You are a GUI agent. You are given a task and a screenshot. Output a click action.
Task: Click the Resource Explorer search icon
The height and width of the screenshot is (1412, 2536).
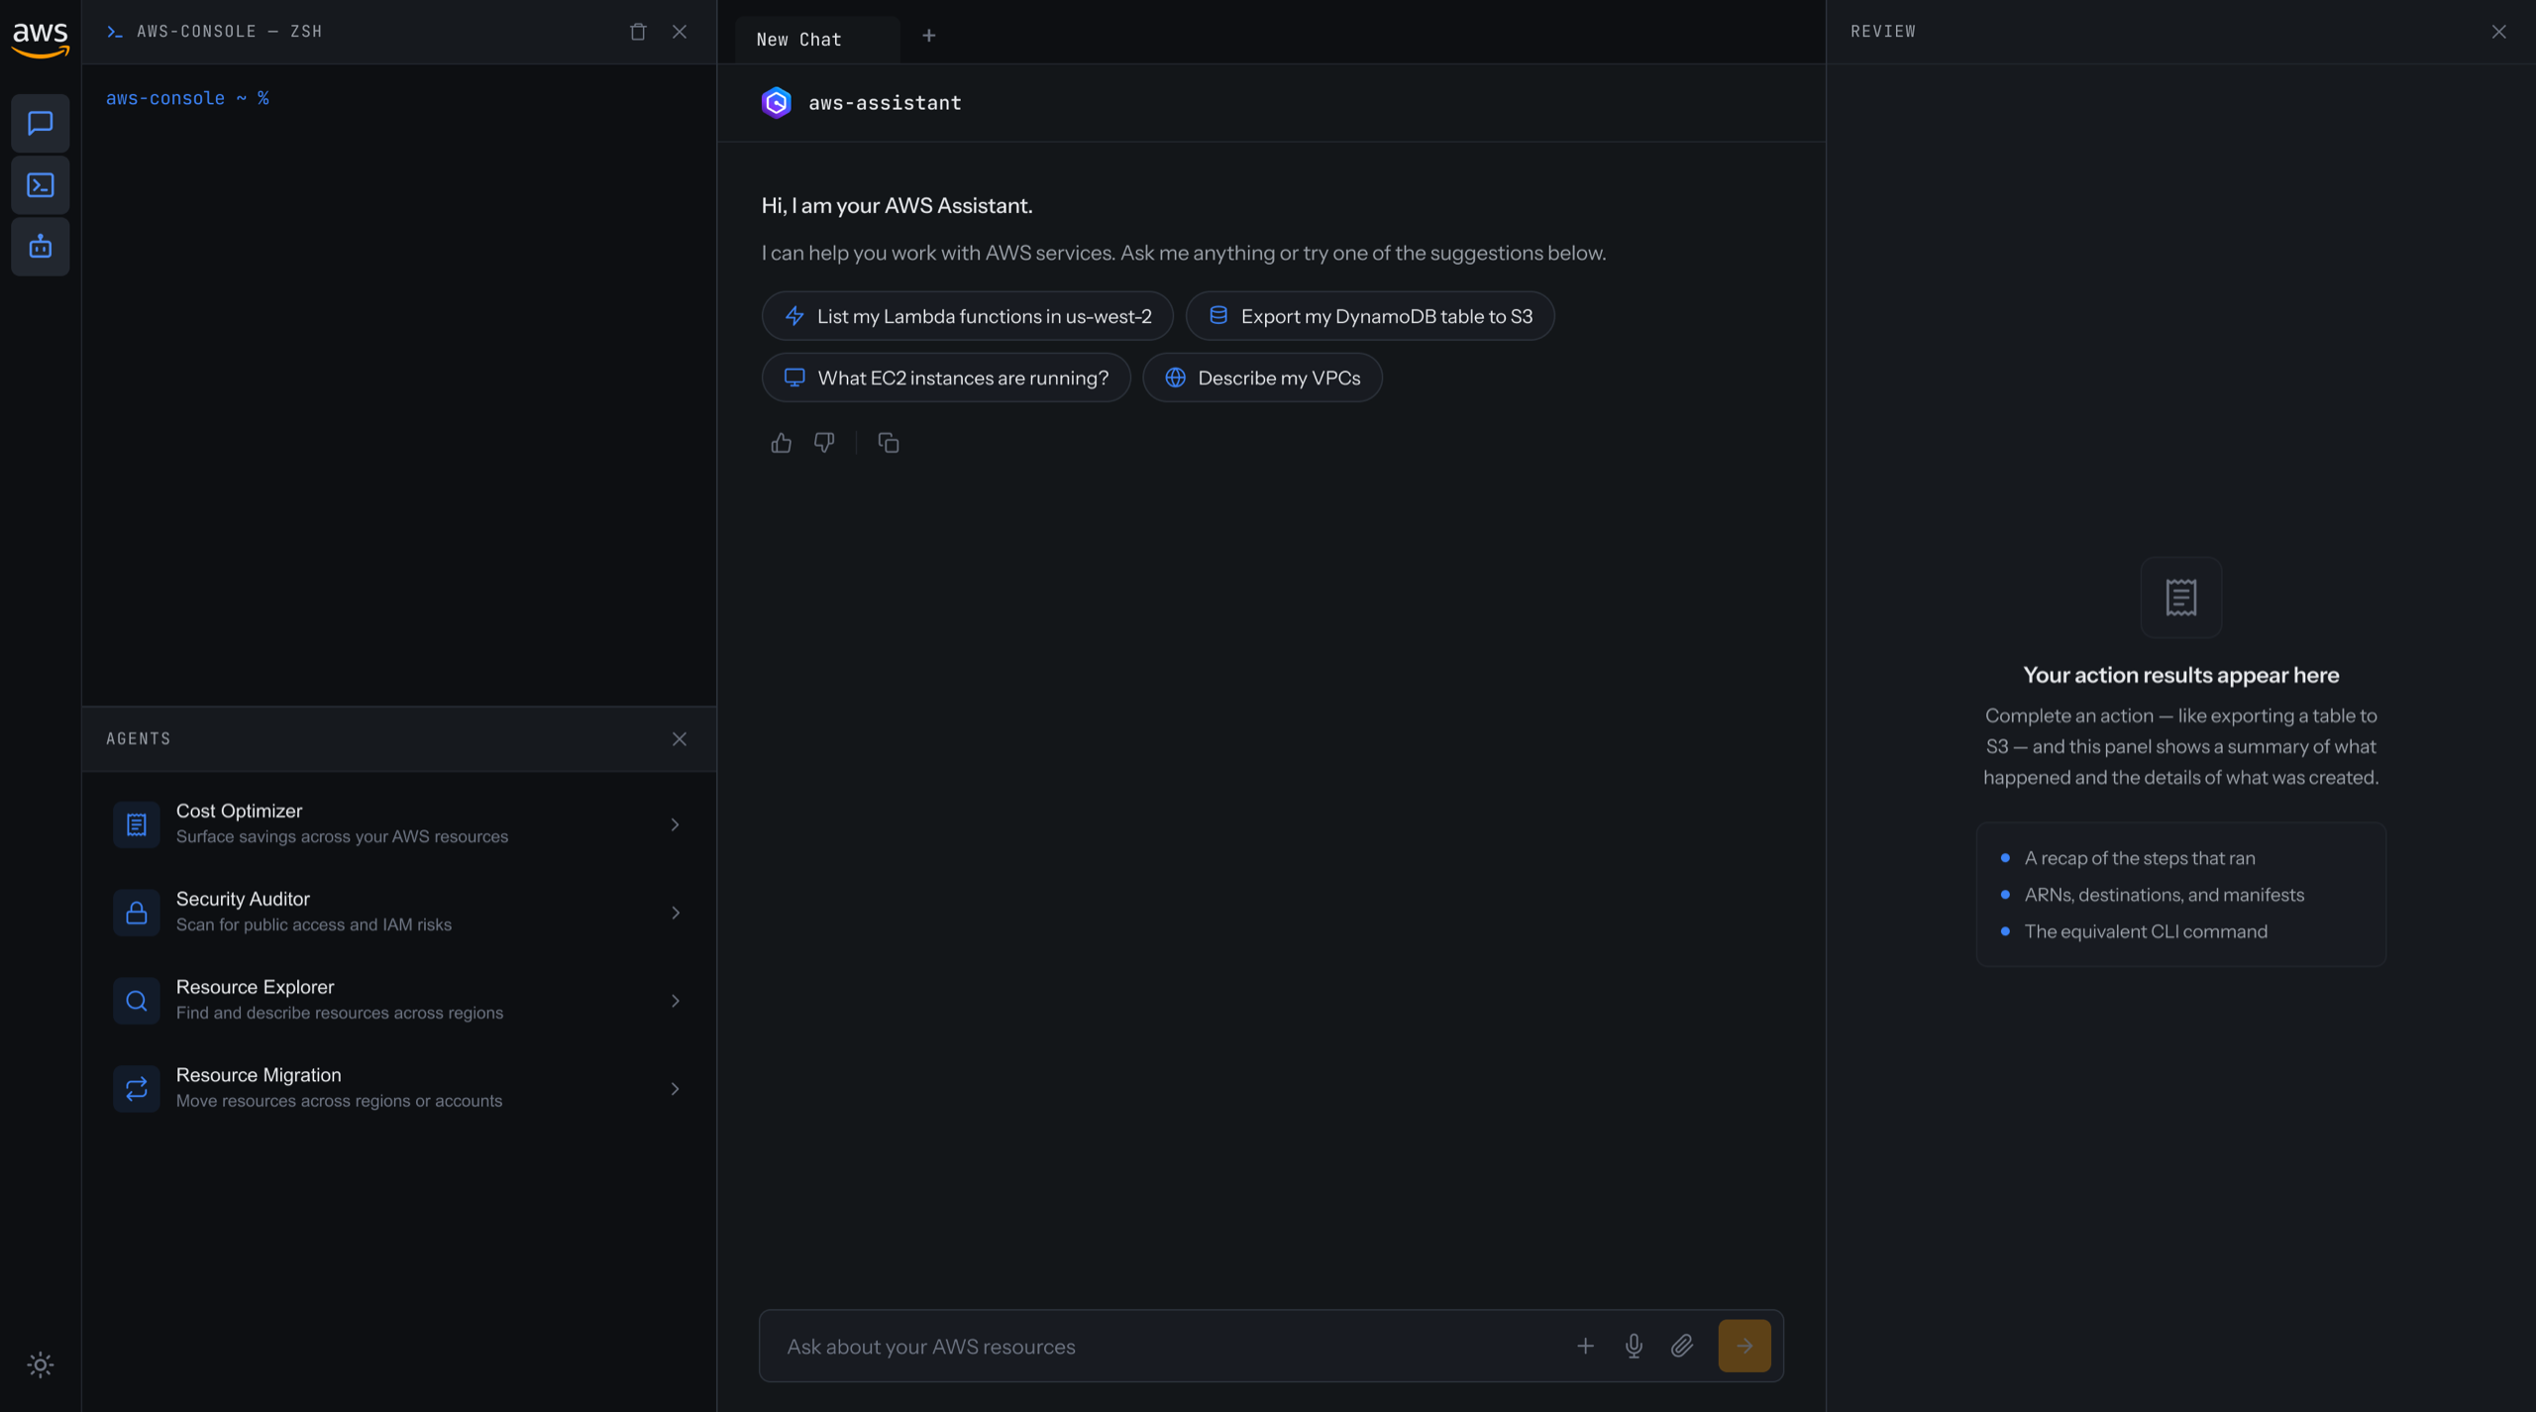tap(137, 1001)
